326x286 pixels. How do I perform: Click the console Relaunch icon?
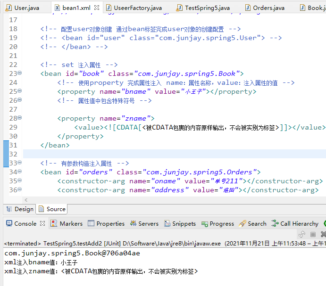pyautogui.click(x=302, y=235)
